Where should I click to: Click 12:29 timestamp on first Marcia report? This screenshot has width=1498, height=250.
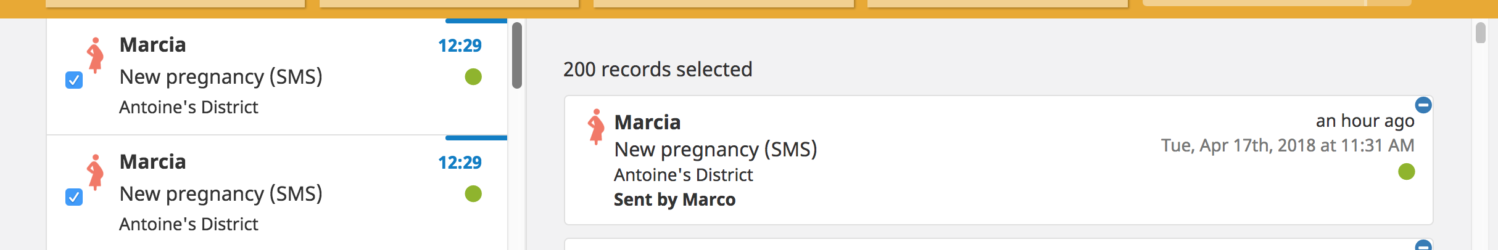coord(460,46)
